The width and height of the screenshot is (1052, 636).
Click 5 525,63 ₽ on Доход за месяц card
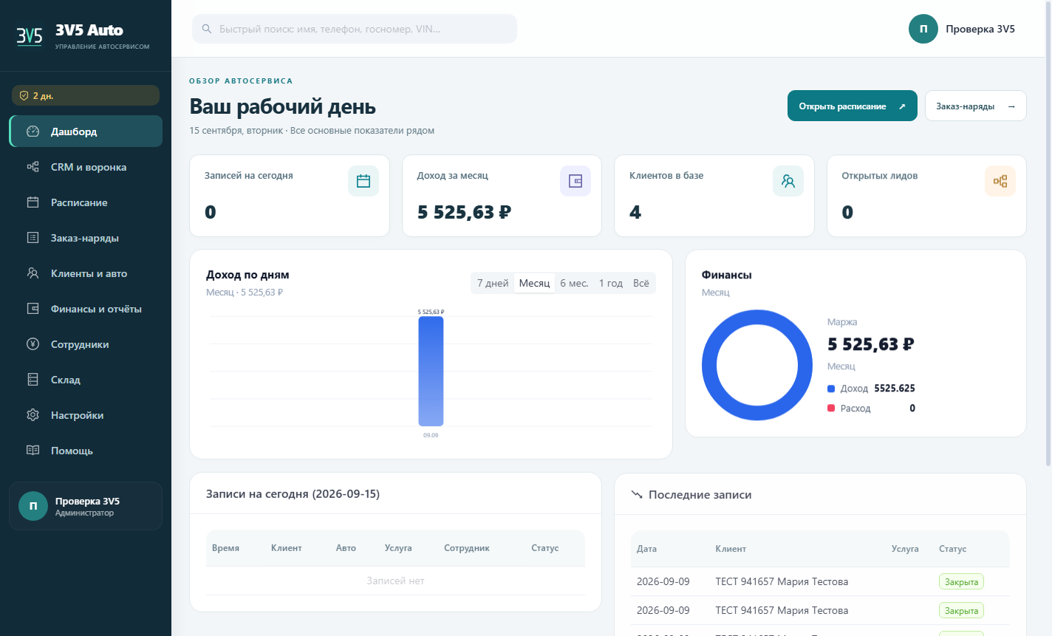pyautogui.click(x=464, y=213)
